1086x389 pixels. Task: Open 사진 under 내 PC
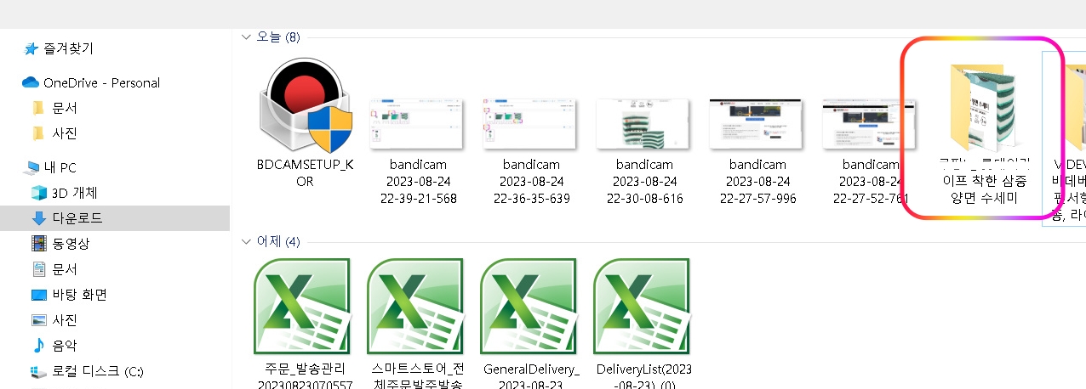tap(65, 320)
